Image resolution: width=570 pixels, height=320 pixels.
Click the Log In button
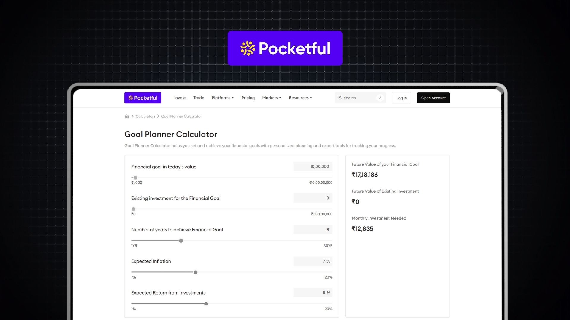coord(401,98)
